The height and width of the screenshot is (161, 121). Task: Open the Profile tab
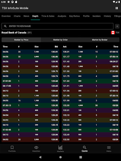point(86,16)
